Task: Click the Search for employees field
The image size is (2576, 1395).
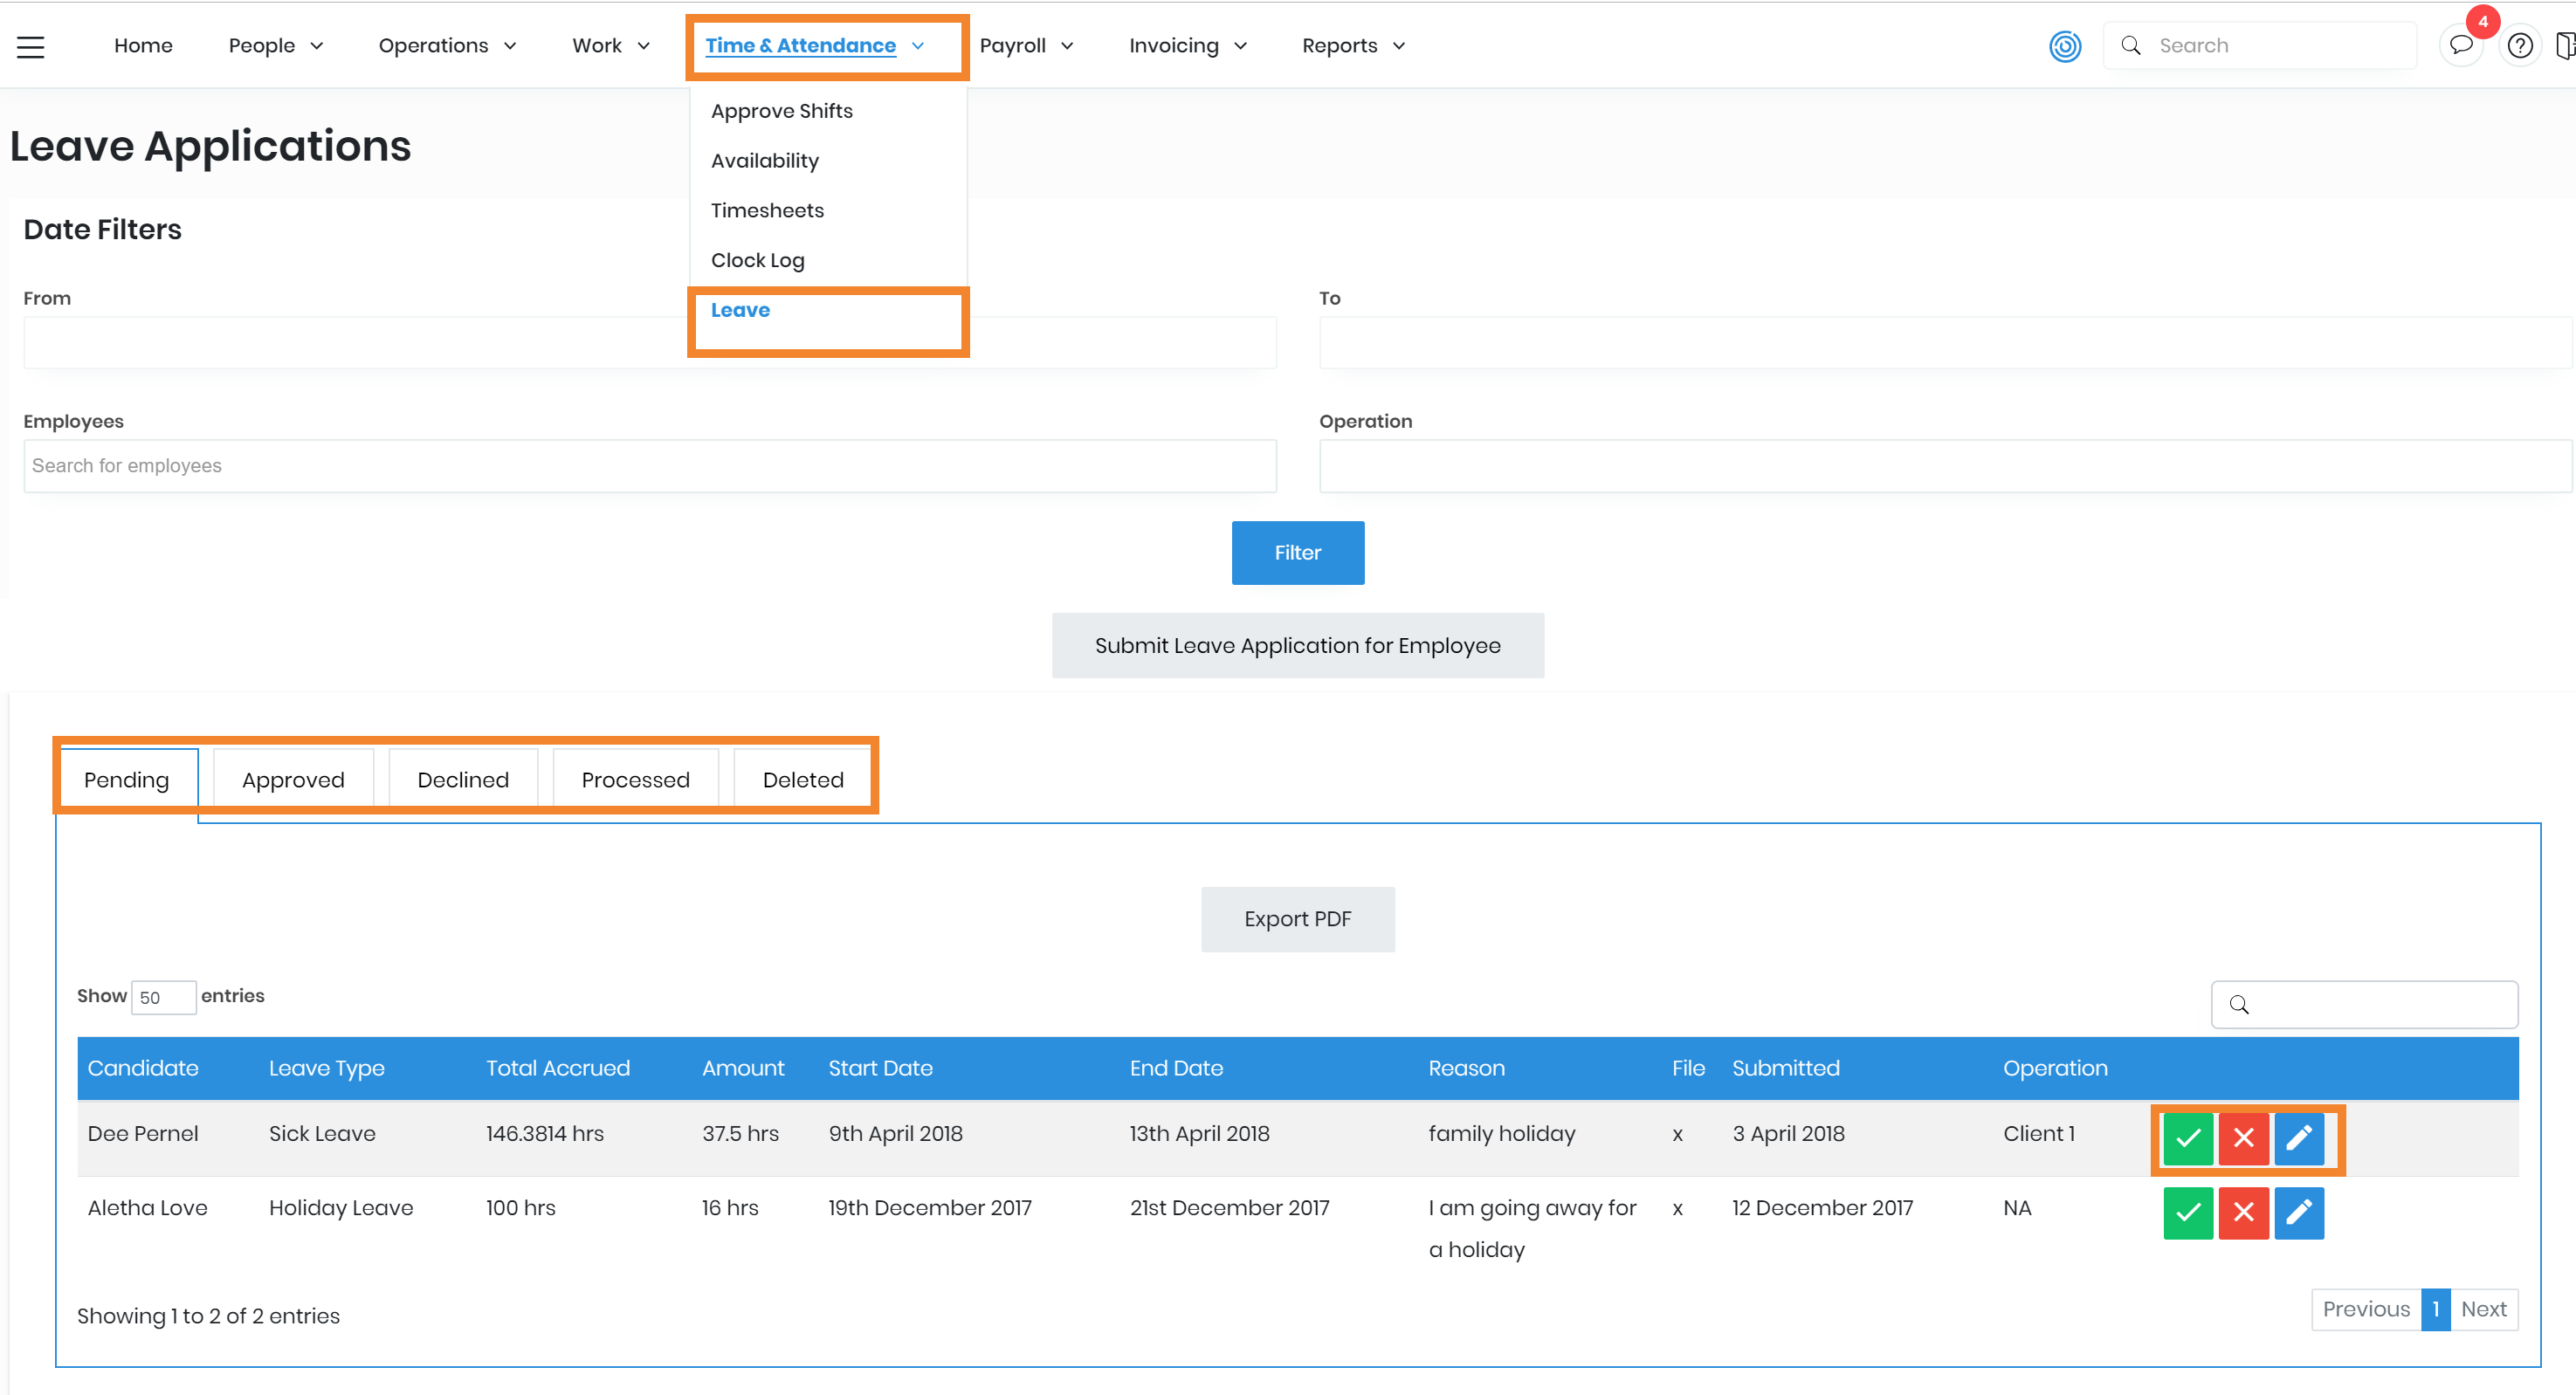Action: pos(650,466)
